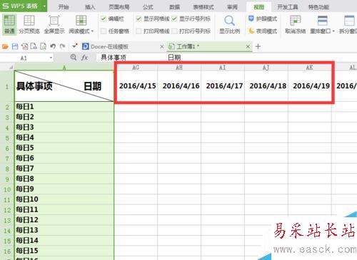The image size is (357, 260).
Task: Open insert function fx dialog
Action: click(x=84, y=58)
